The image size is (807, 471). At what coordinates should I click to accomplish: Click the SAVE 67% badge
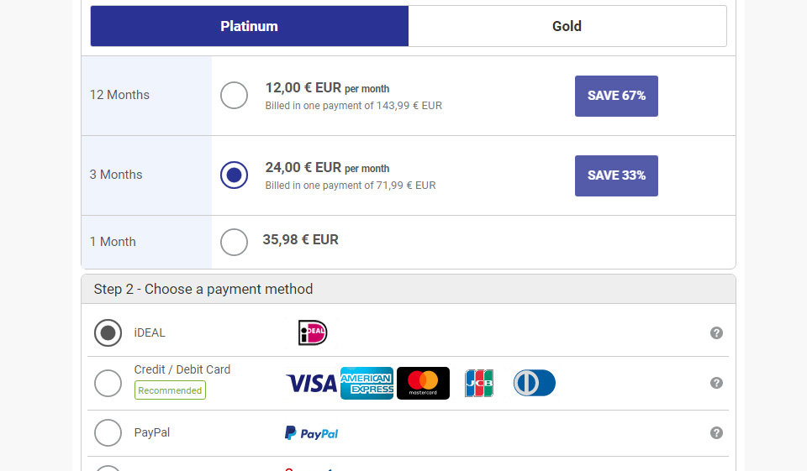click(616, 96)
